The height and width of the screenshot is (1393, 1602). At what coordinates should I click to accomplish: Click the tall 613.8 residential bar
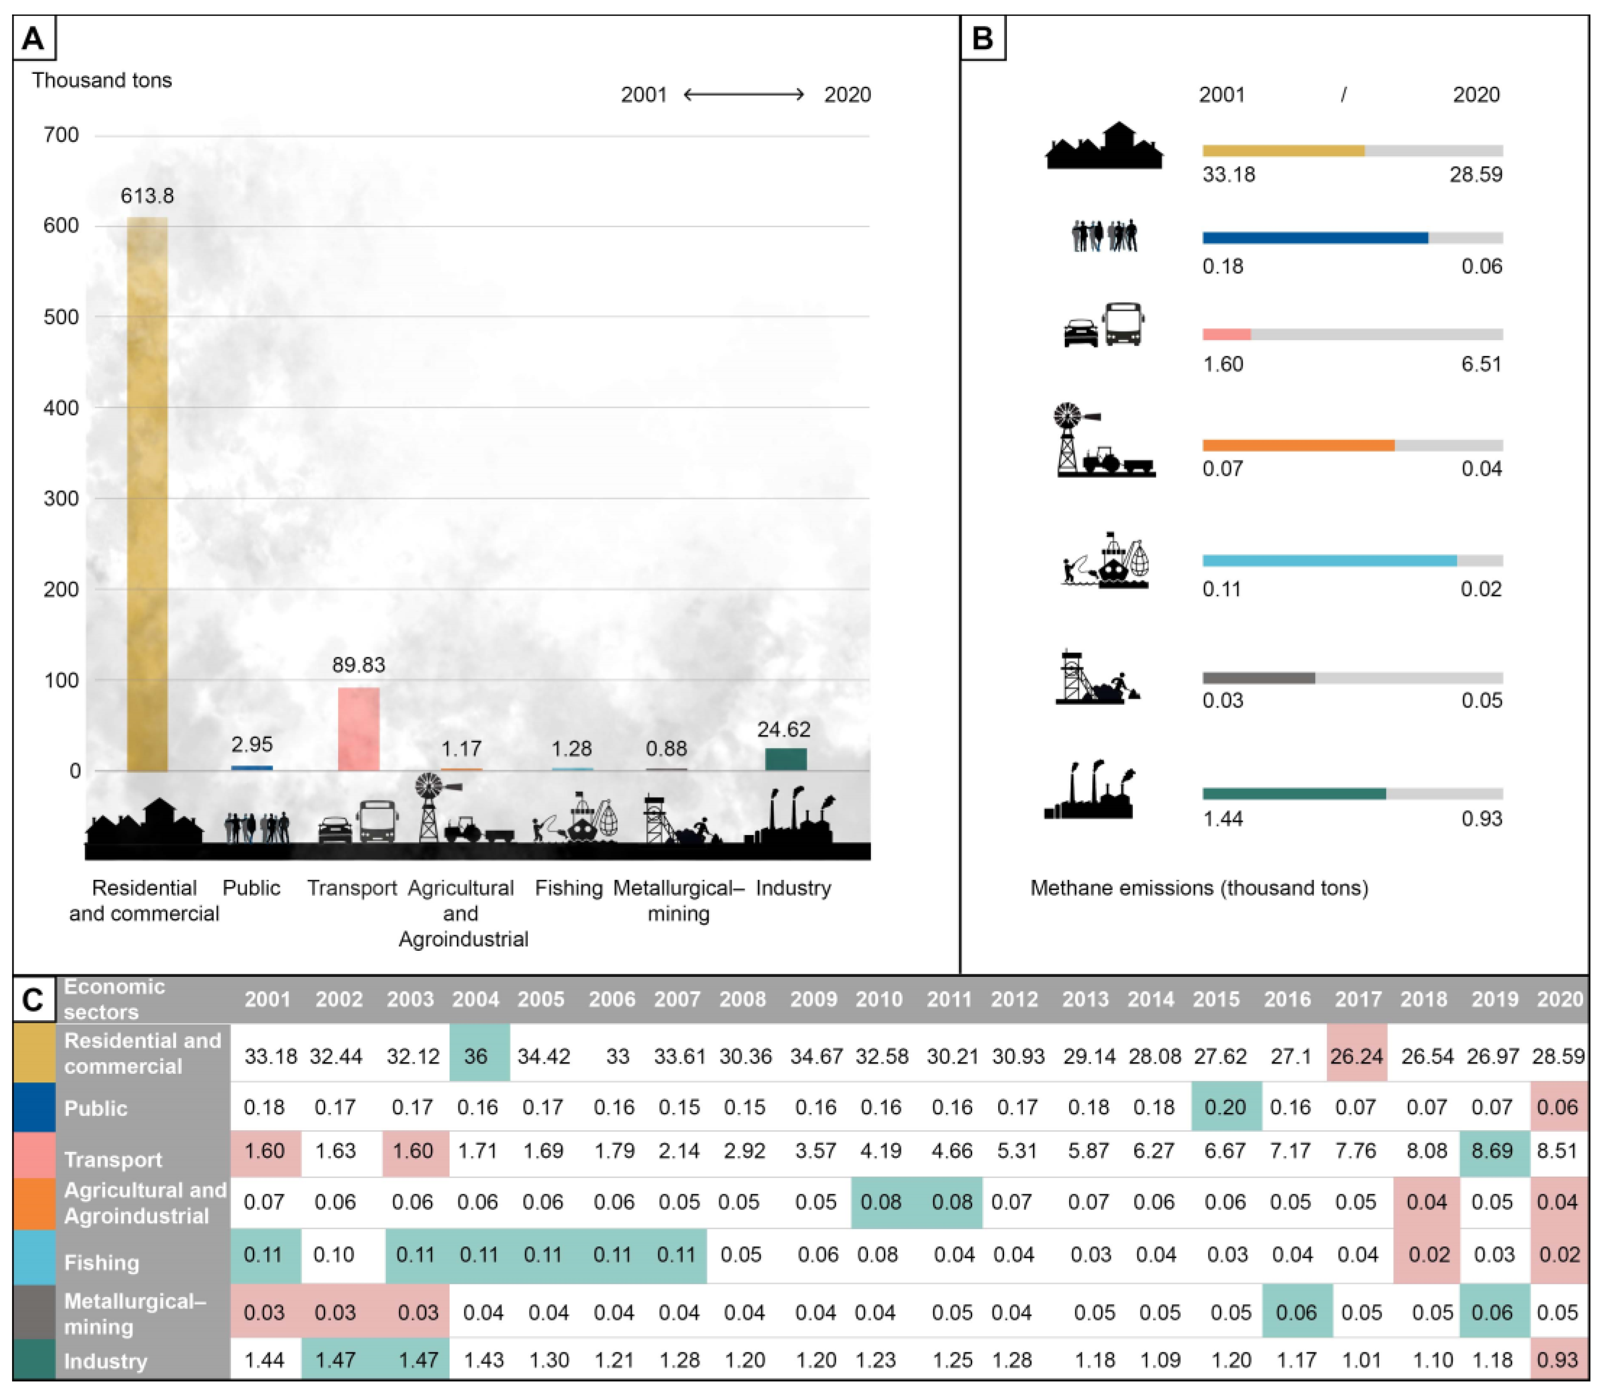[147, 494]
